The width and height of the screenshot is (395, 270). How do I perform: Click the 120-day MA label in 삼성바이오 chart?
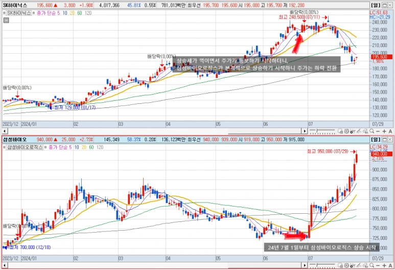[x=100, y=147]
